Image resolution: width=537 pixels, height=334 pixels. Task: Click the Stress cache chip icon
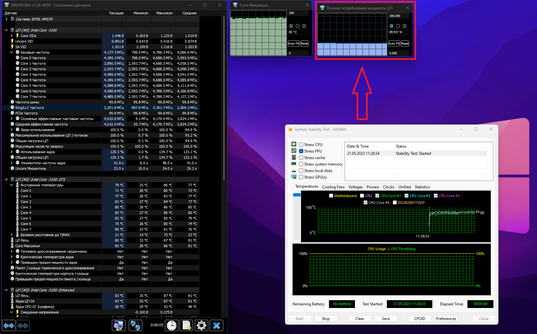(x=294, y=157)
